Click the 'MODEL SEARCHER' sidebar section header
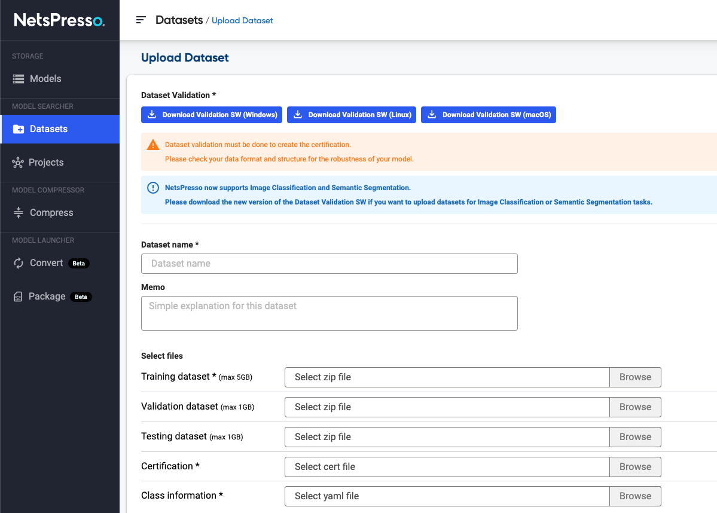Image resolution: width=717 pixels, height=513 pixels. (42, 106)
